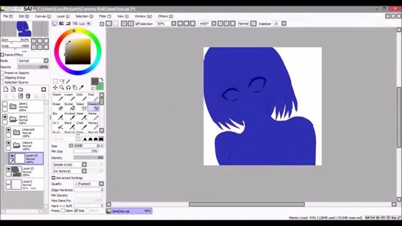
Task: Select the Eyedropper color picker tool
Action: 81,88
